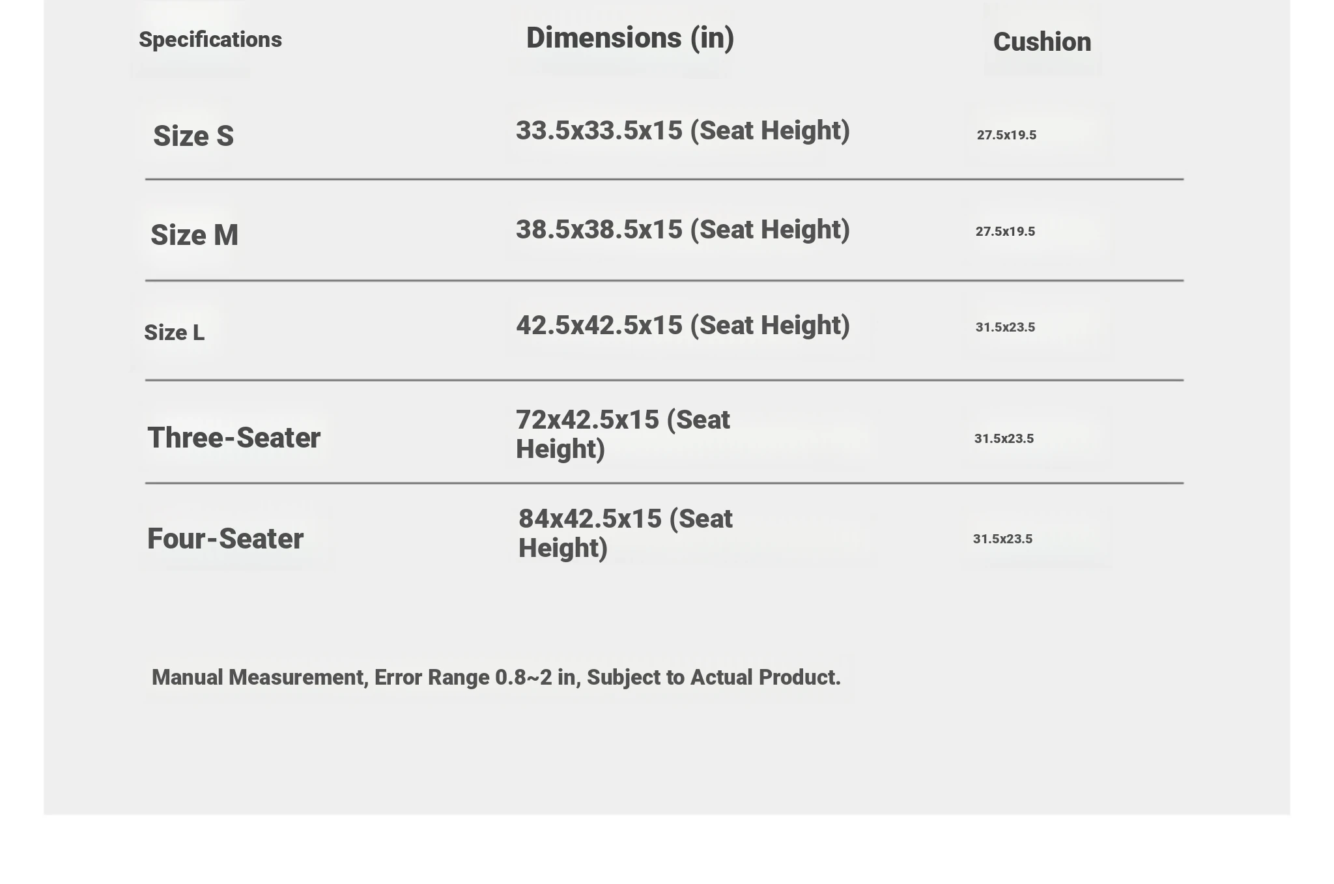
Task: Select the Size L row label
Action: (174, 333)
